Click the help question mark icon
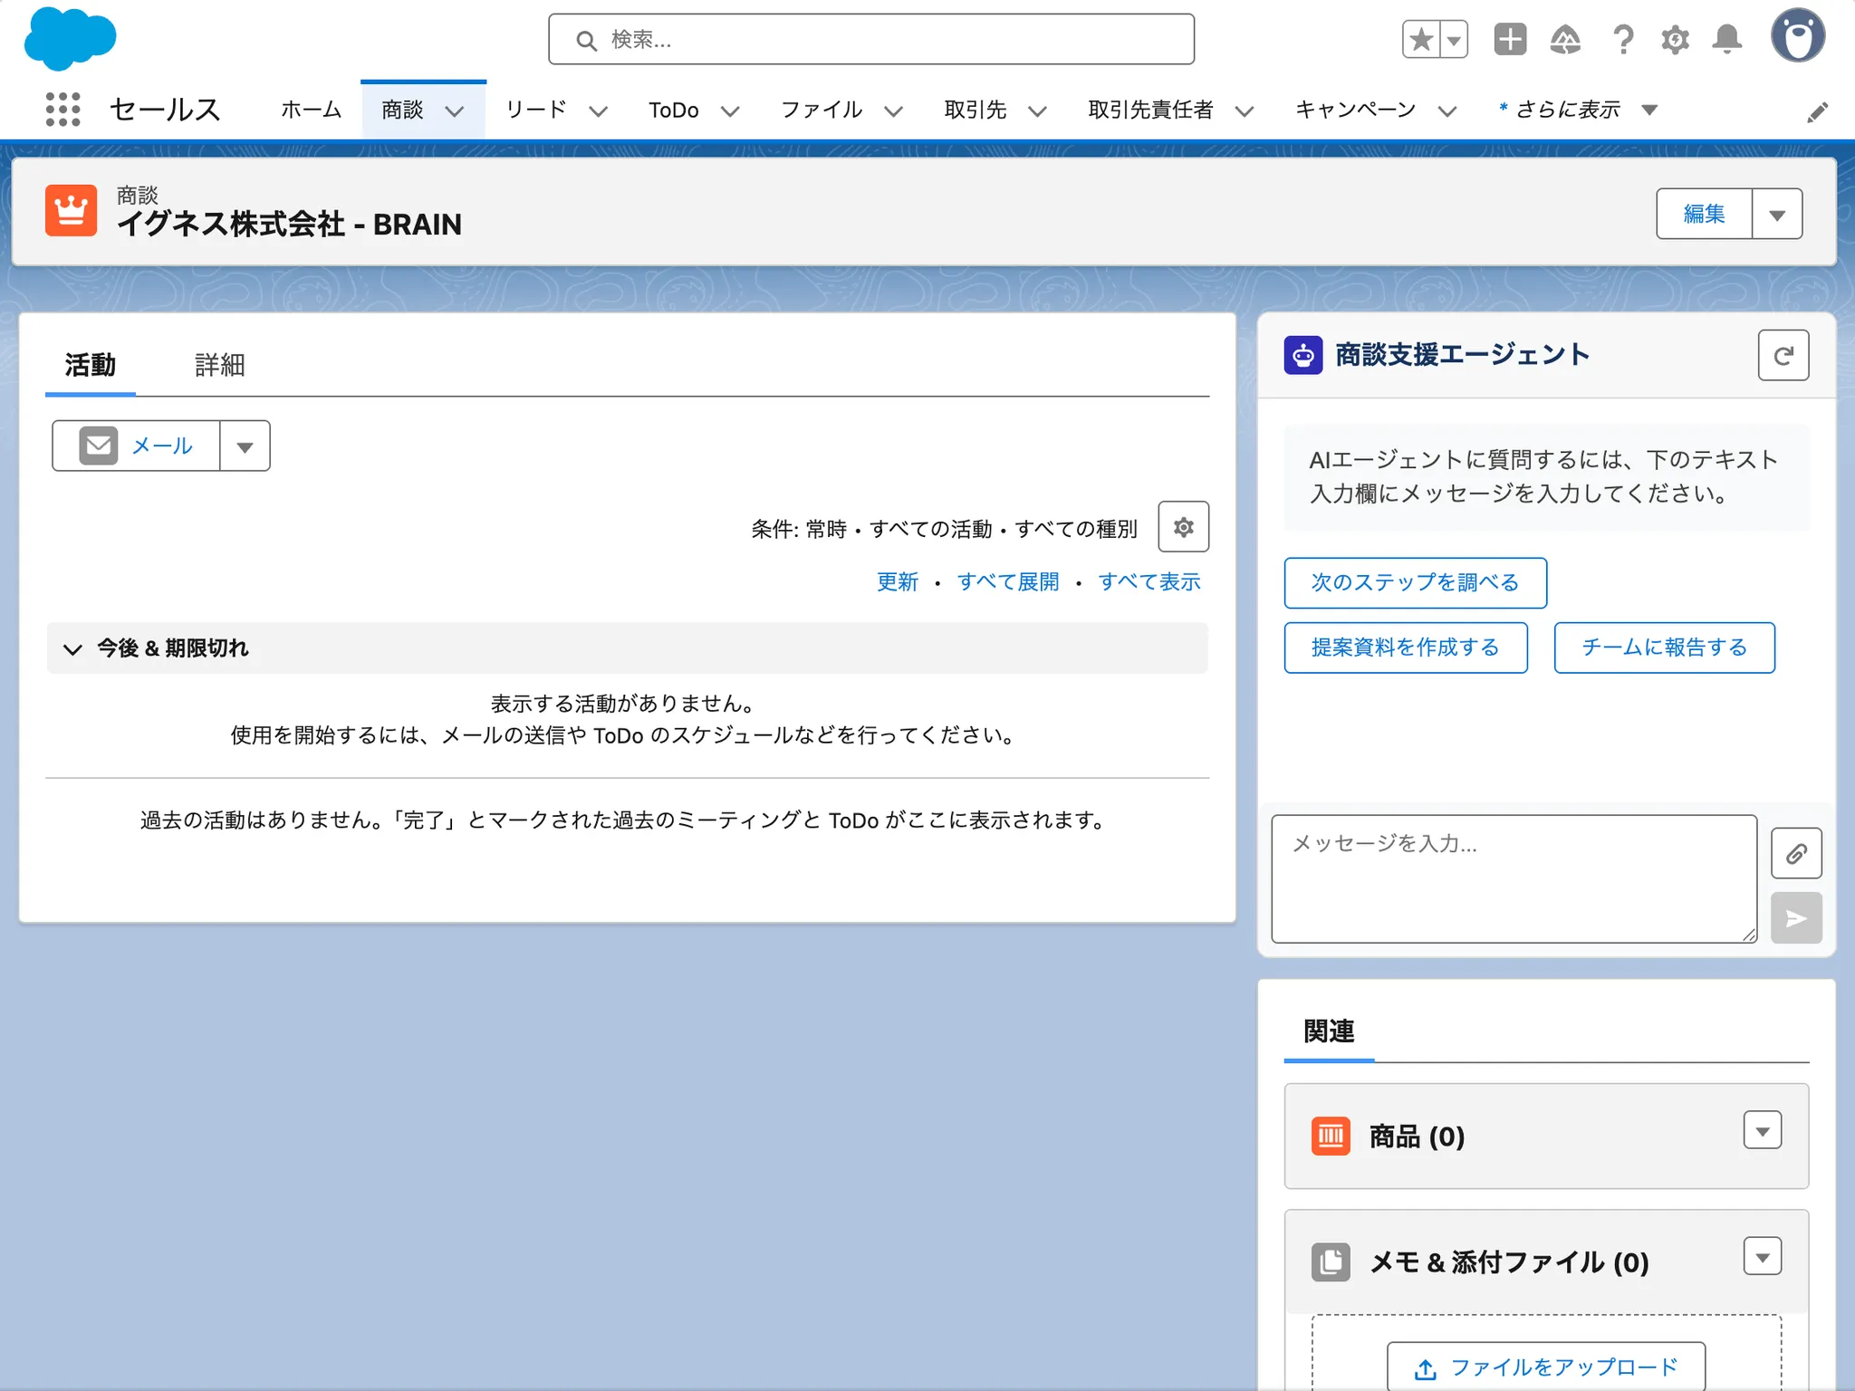The width and height of the screenshot is (1855, 1391). [1622, 40]
